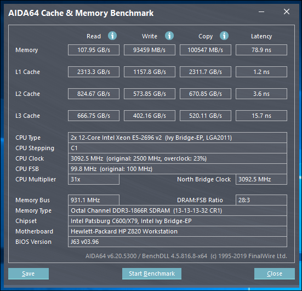The width and height of the screenshot is (302, 291).
Task: Click the info icon next to Copy
Action: [224, 36]
